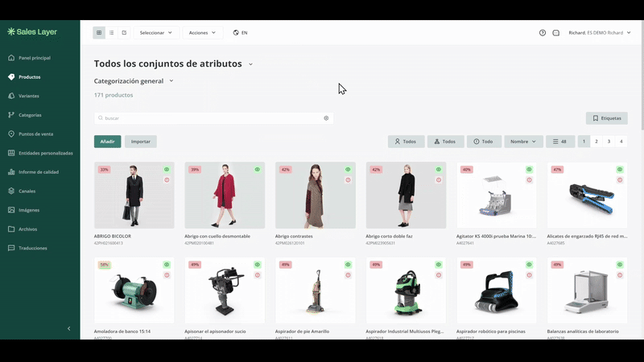The width and height of the screenshot is (644, 362).
Task: Expand Todos los conjuntos de atributos chevron
Action: click(x=250, y=64)
